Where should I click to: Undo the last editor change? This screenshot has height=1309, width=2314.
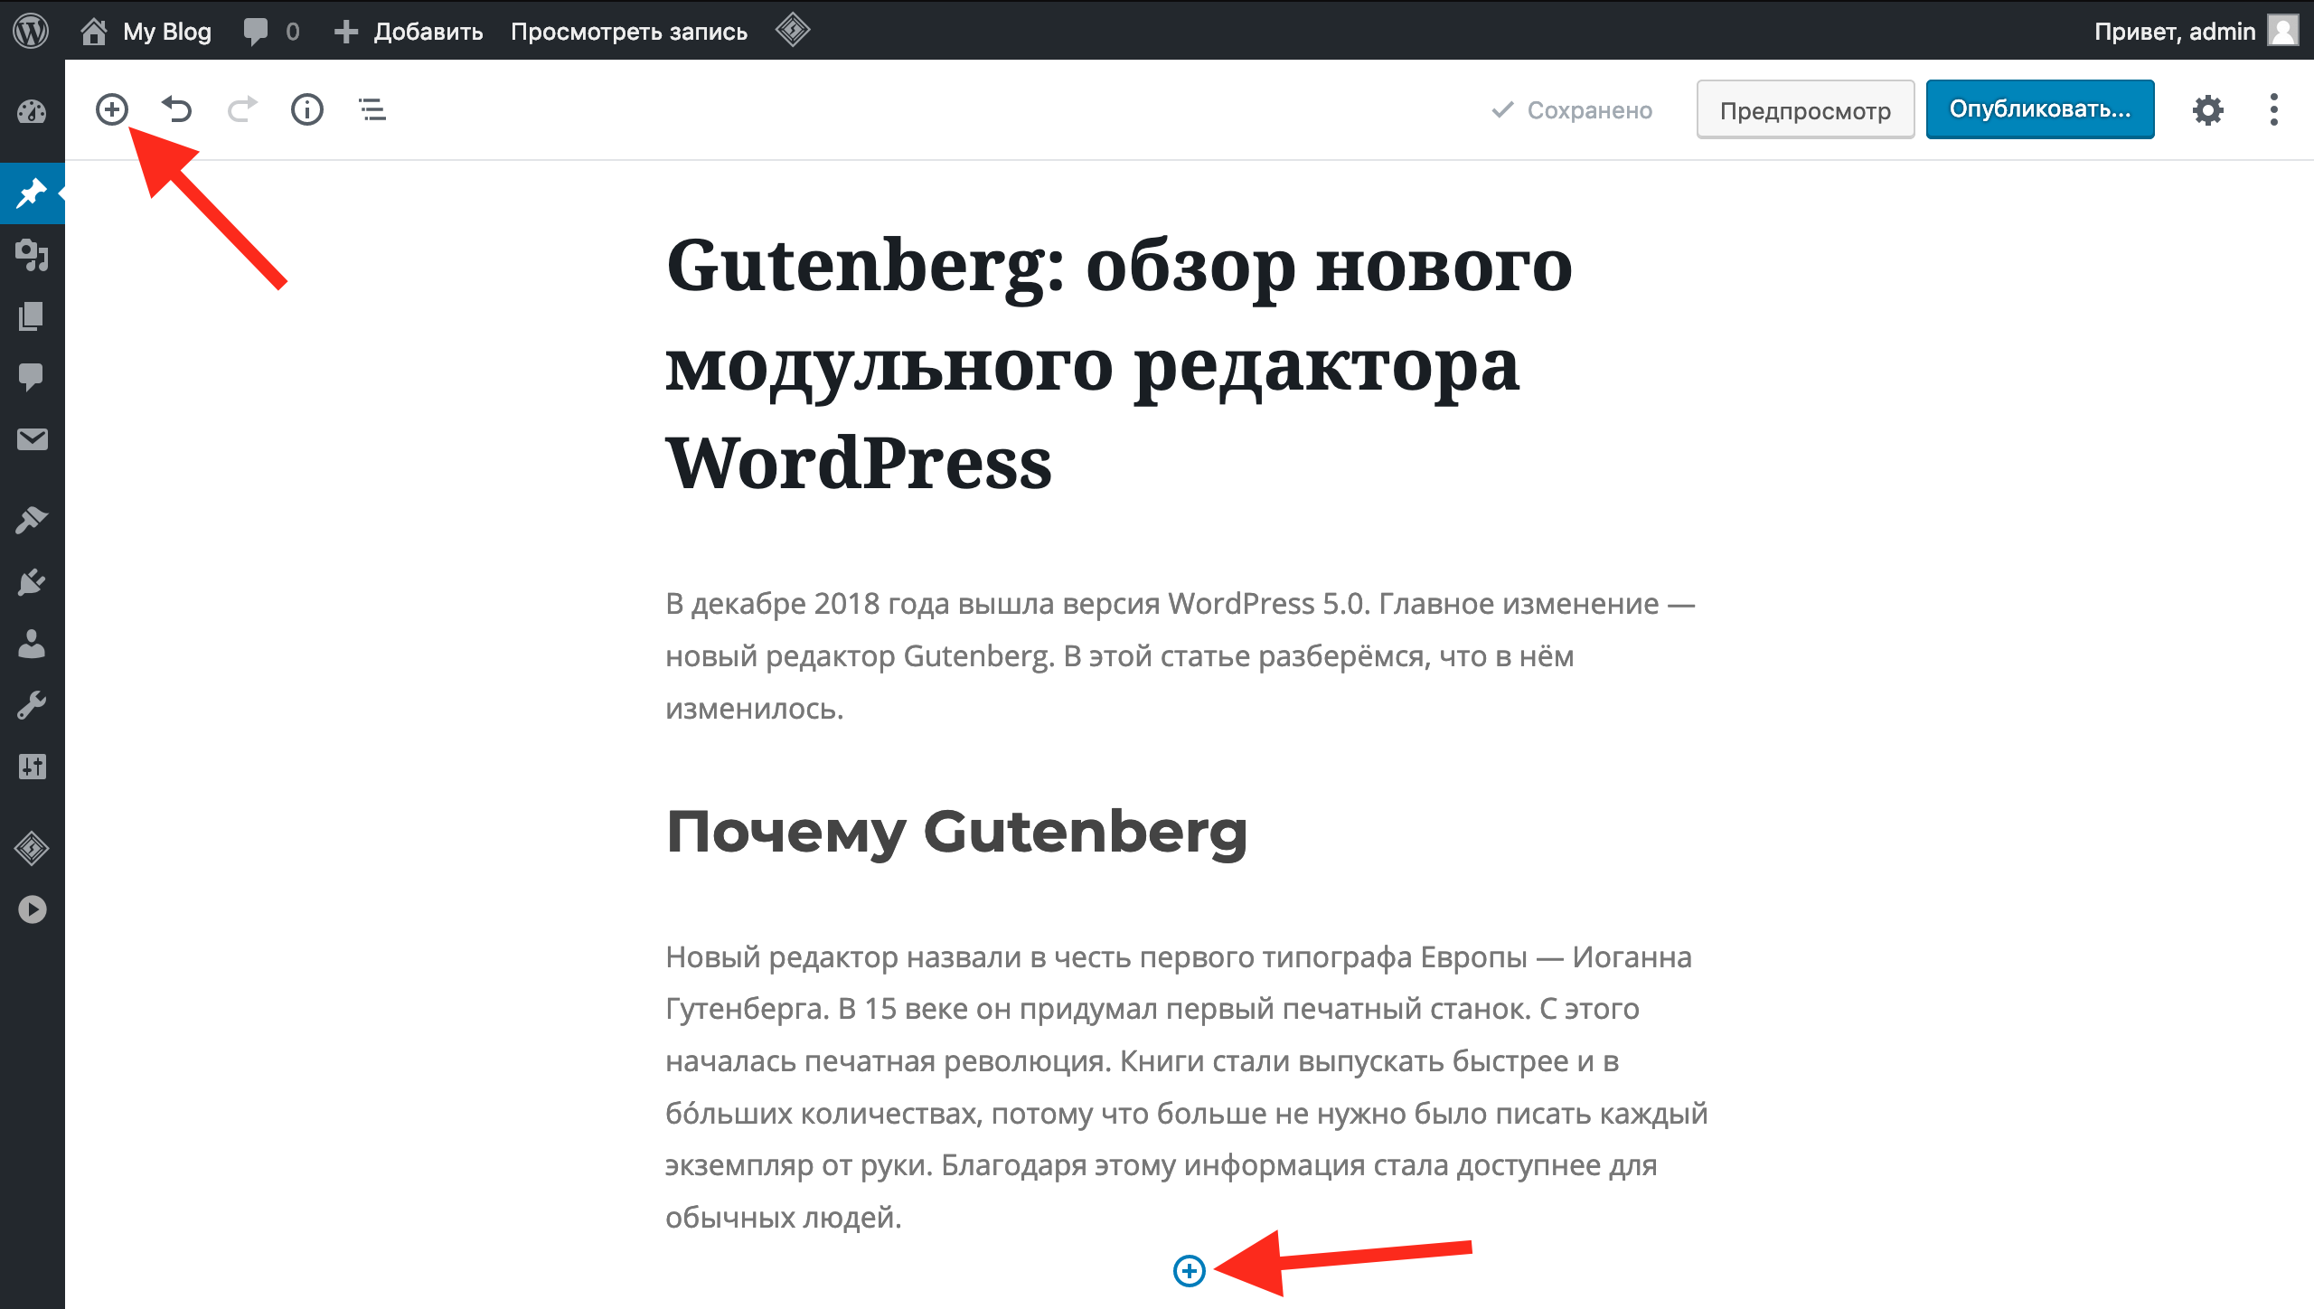click(177, 109)
